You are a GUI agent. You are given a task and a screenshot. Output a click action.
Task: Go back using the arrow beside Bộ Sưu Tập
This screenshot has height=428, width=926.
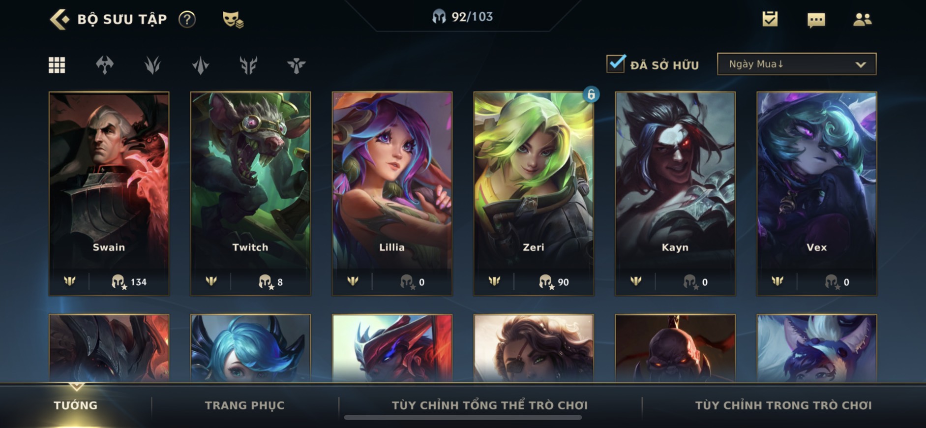pos(60,19)
